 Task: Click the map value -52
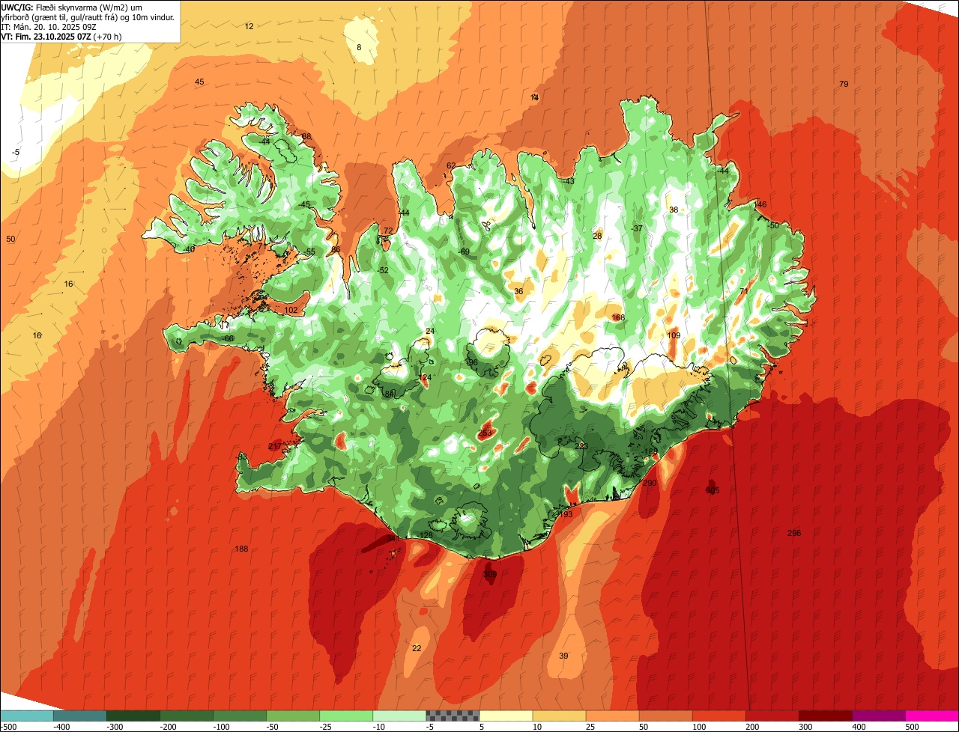tap(383, 270)
